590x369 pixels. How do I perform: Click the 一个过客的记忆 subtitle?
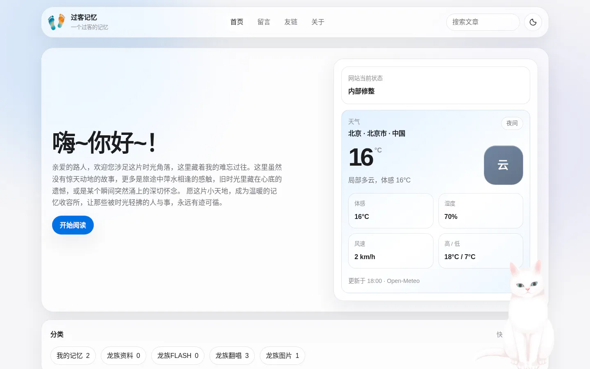click(x=89, y=27)
